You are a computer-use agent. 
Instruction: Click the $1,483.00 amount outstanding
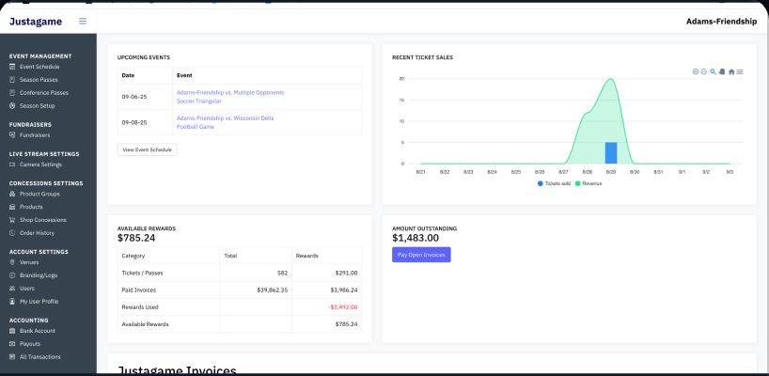click(x=416, y=238)
